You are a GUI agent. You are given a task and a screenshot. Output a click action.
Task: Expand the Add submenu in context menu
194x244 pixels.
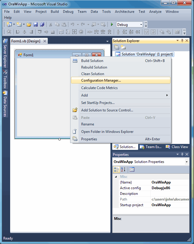point(121,95)
